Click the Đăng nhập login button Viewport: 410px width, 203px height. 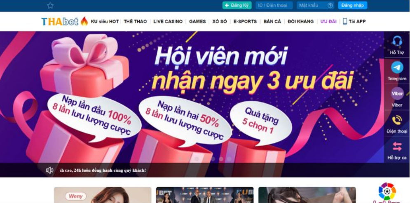(352, 5)
